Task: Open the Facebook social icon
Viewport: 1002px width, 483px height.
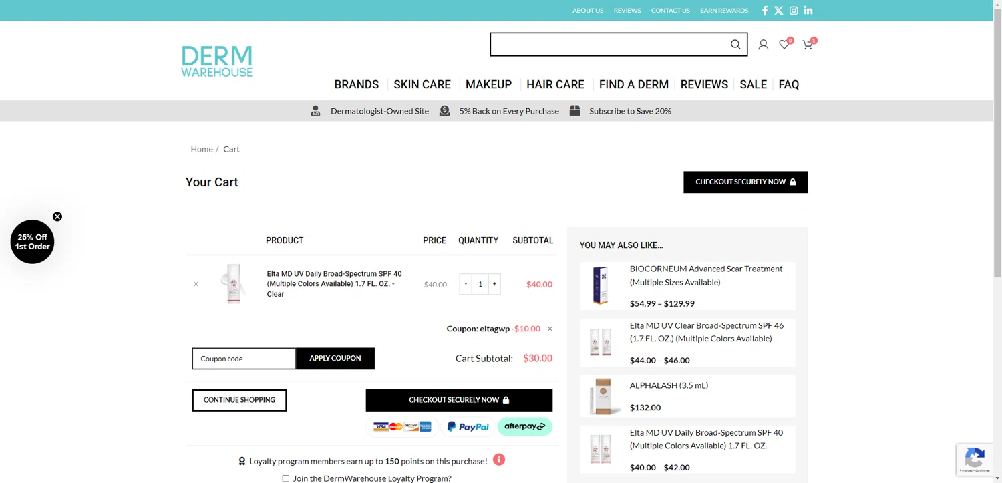Action: tap(765, 11)
